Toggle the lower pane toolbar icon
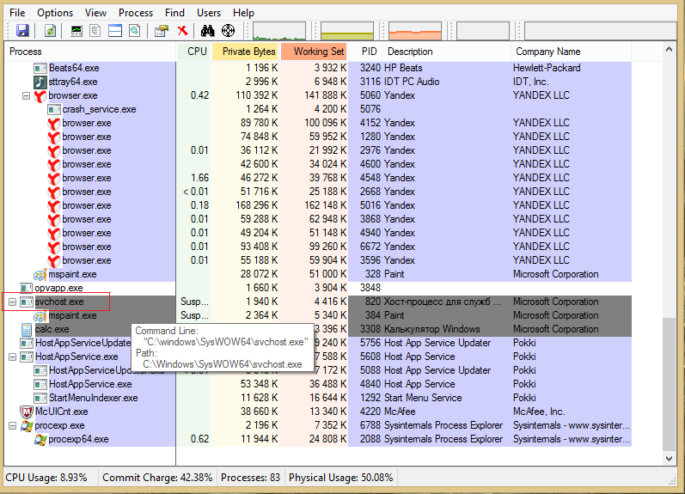685x494 pixels. click(114, 31)
